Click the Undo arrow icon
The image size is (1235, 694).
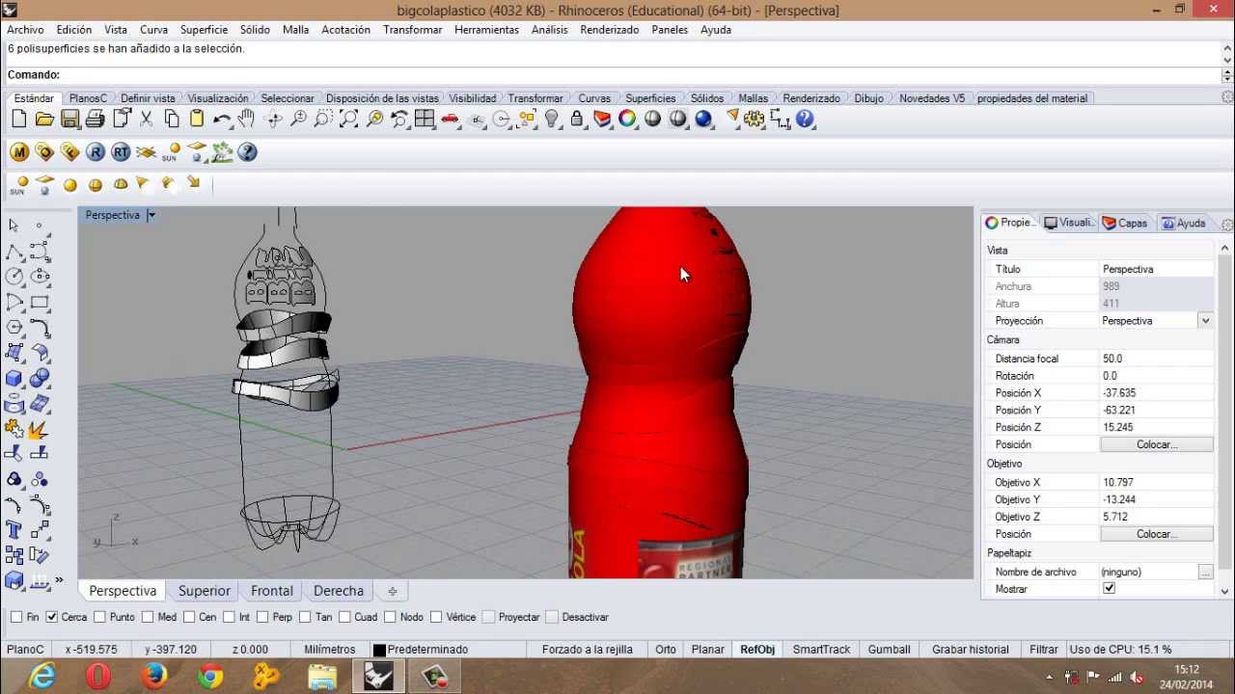tap(222, 120)
